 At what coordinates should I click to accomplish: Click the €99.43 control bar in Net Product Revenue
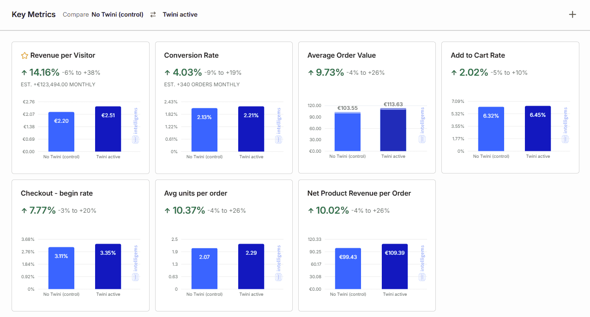(348, 269)
